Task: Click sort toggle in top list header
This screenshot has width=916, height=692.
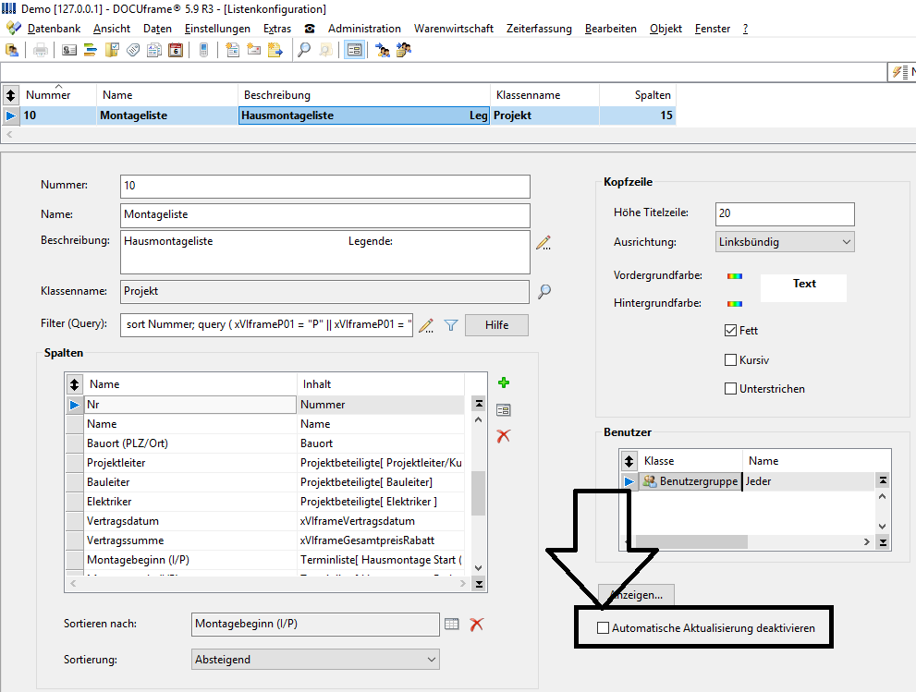Action: 10,94
